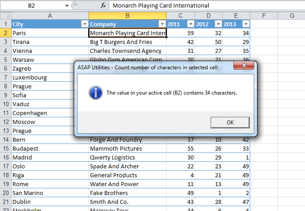Select the cell containing Tirana
This screenshot has width=305, height=211.
(x=50, y=42)
